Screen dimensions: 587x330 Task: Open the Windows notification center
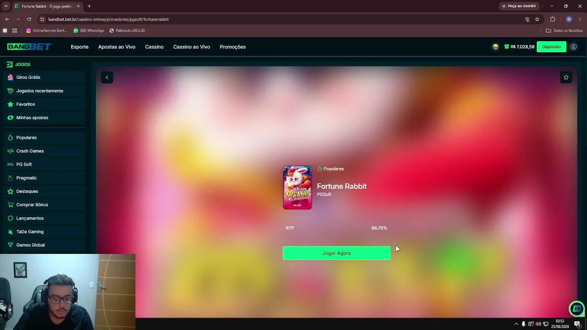click(x=577, y=324)
